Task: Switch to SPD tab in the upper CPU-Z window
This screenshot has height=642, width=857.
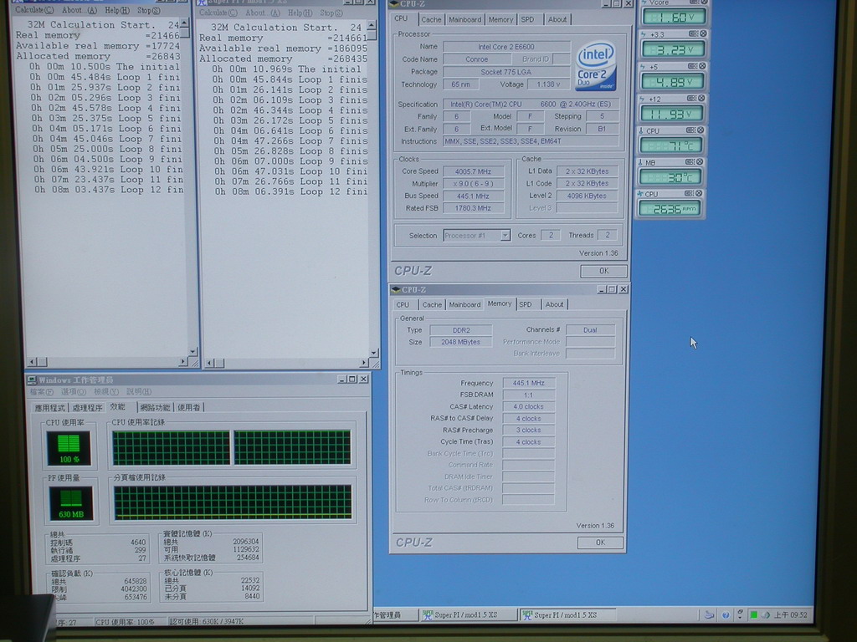Action: pyautogui.click(x=527, y=20)
